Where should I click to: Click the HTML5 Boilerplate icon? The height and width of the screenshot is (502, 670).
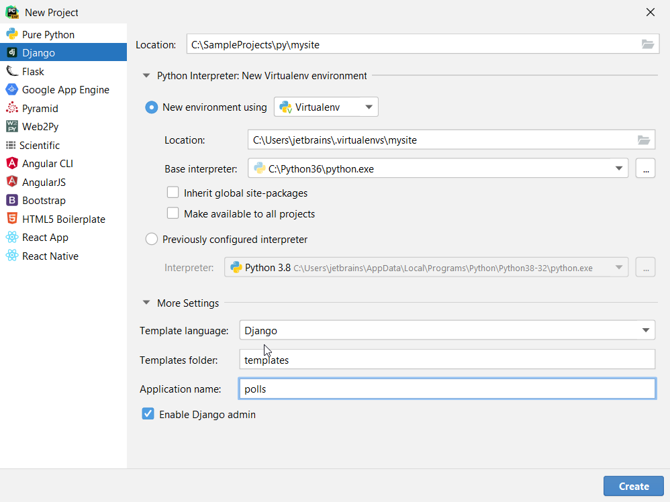click(11, 219)
